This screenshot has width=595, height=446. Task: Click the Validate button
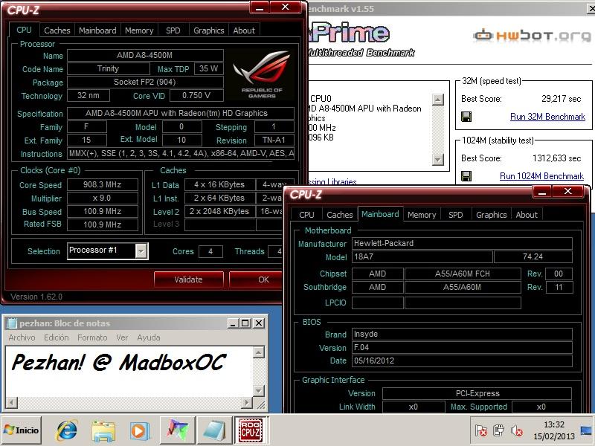[188, 279]
